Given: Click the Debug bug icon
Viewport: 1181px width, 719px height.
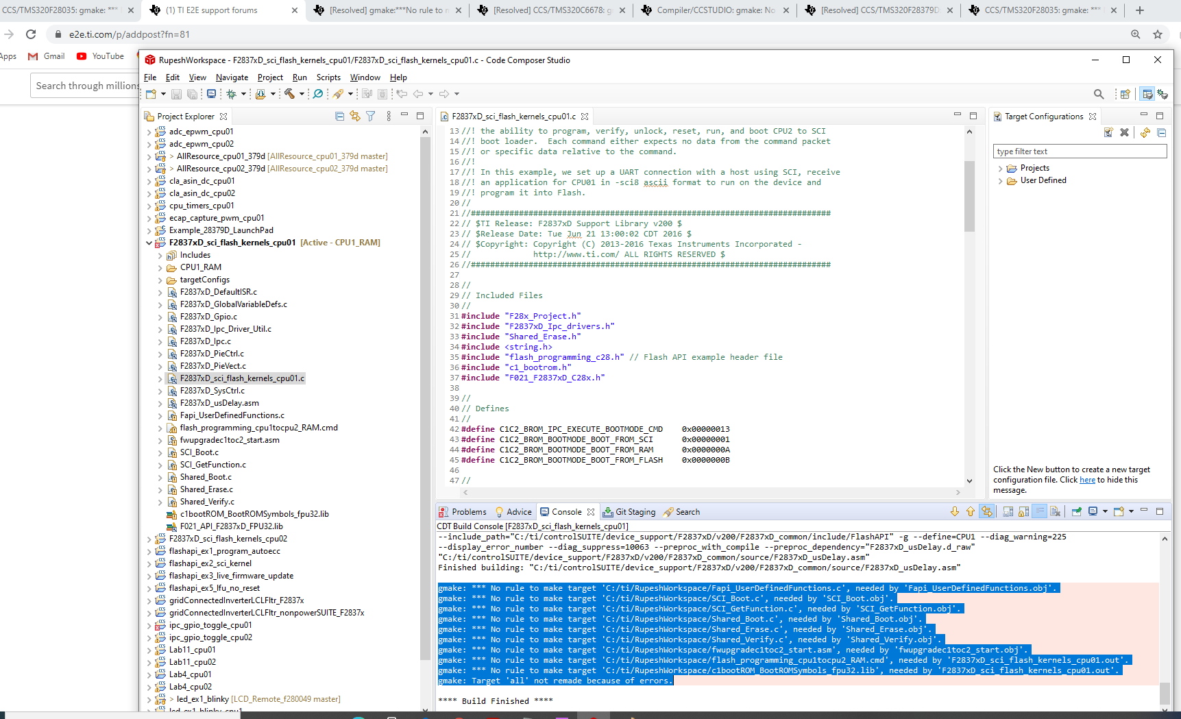Looking at the screenshot, I should coord(232,94).
